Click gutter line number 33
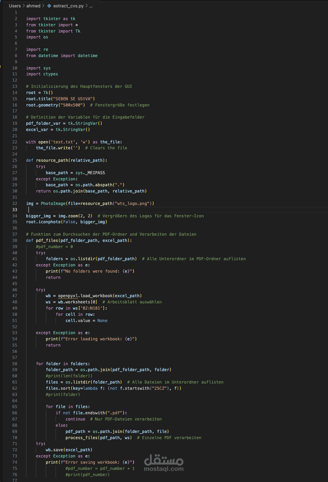328x482 pixels. (15, 210)
